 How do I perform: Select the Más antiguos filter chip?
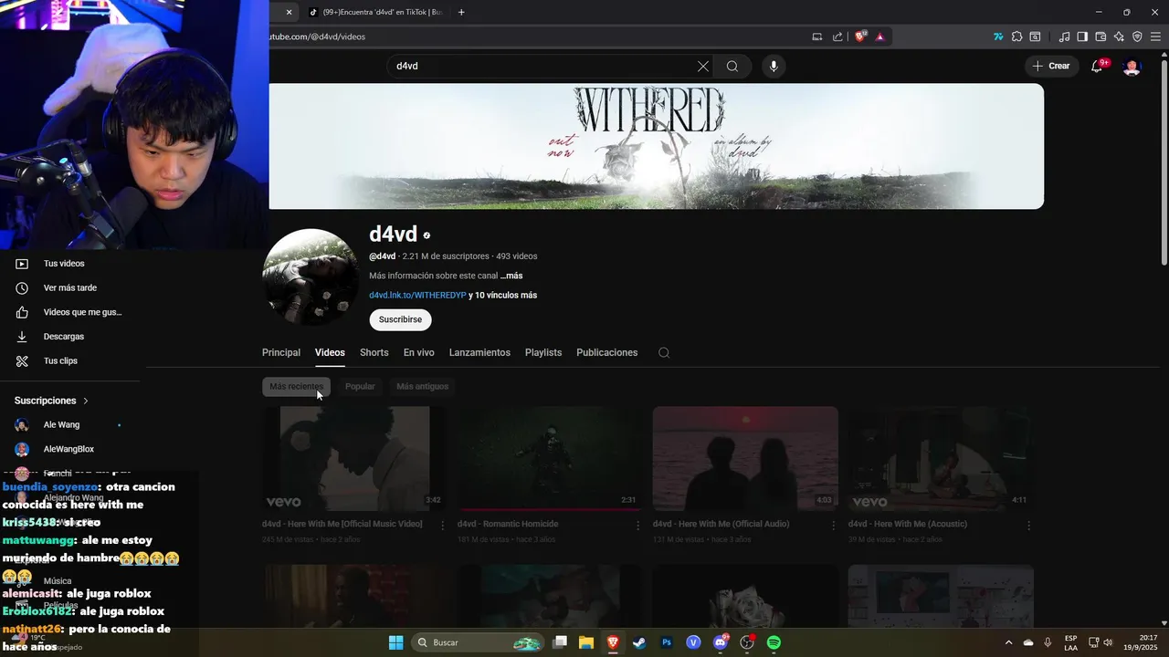(x=422, y=387)
